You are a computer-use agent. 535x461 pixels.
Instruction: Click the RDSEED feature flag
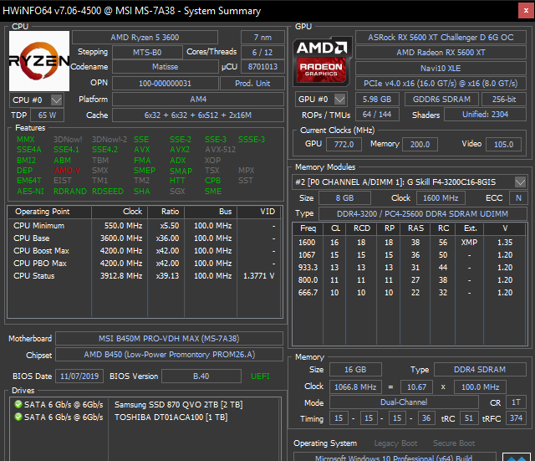point(108,192)
